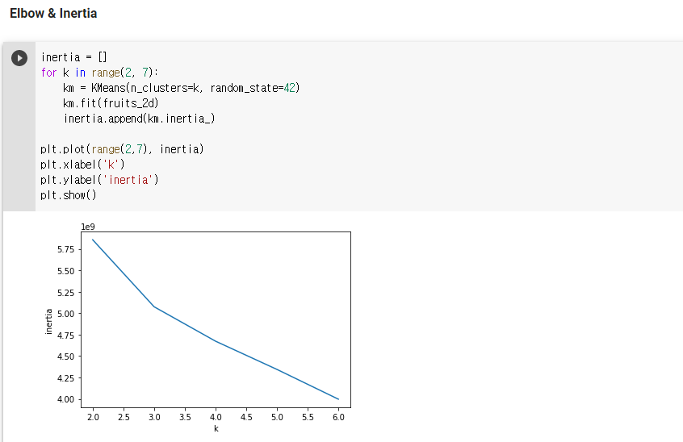
Task: Click the 2.0 x-axis tick label
Action: click(93, 417)
